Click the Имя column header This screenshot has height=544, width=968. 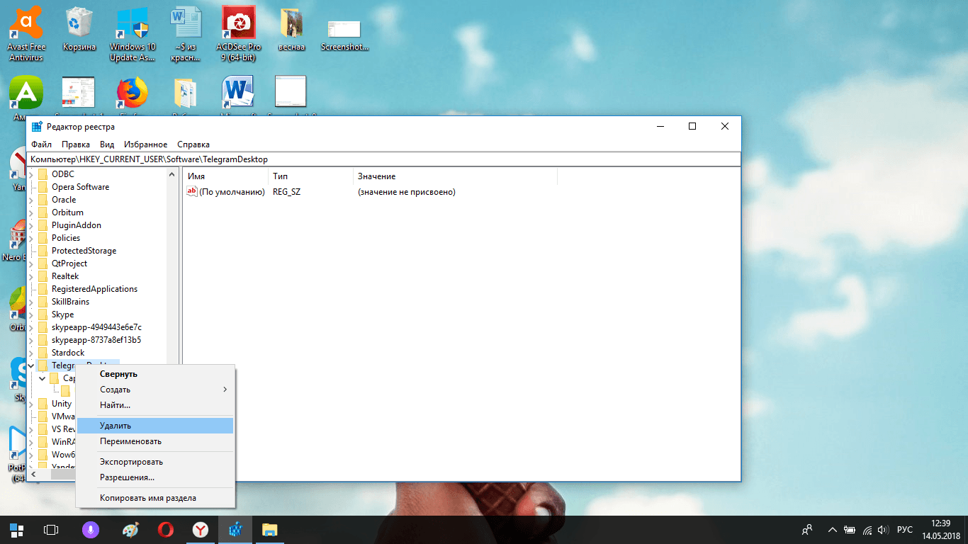(225, 176)
